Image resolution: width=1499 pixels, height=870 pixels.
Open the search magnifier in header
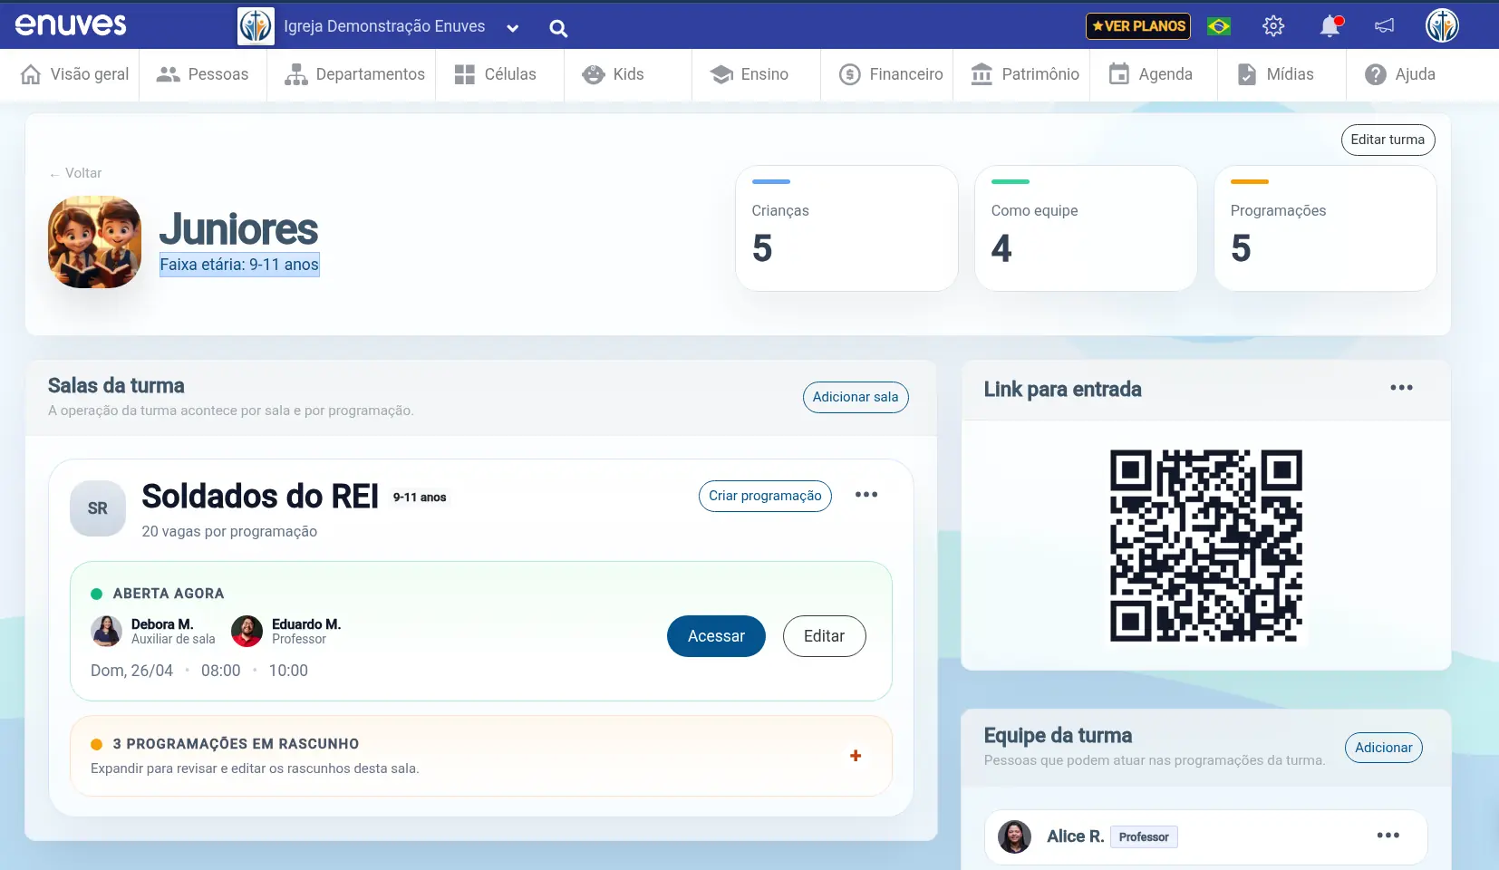click(x=558, y=28)
